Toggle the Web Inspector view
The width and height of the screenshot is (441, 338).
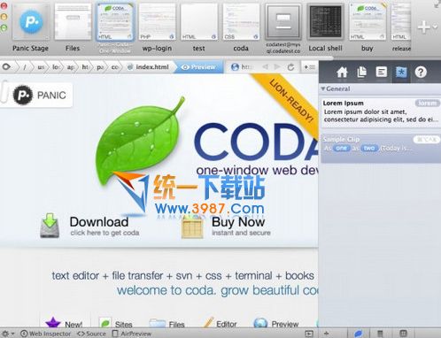(46, 334)
